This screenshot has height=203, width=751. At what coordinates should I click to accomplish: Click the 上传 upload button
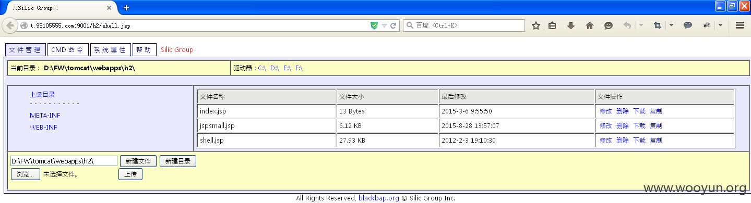(x=130, y=174)
